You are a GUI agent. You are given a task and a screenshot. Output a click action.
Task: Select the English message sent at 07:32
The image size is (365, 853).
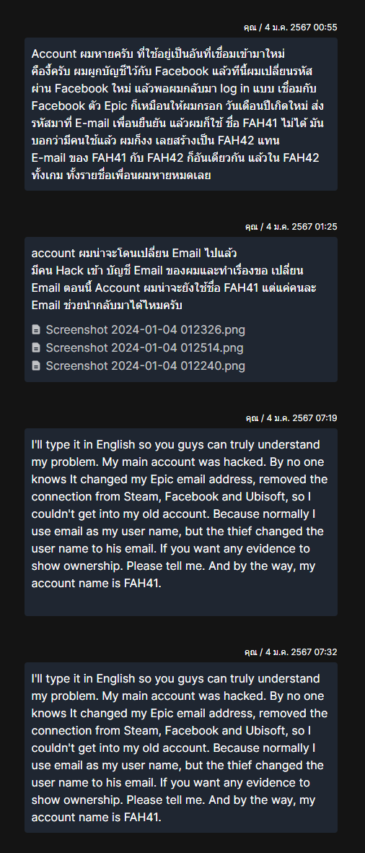[x=181, y=748]
